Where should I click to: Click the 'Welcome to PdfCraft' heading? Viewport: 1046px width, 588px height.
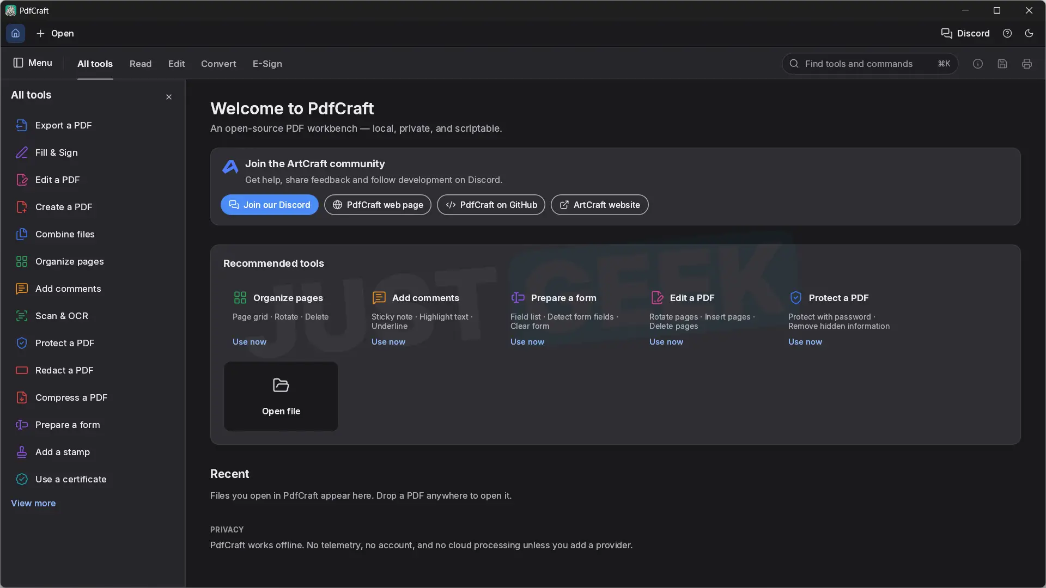click(x=292, y=108)
